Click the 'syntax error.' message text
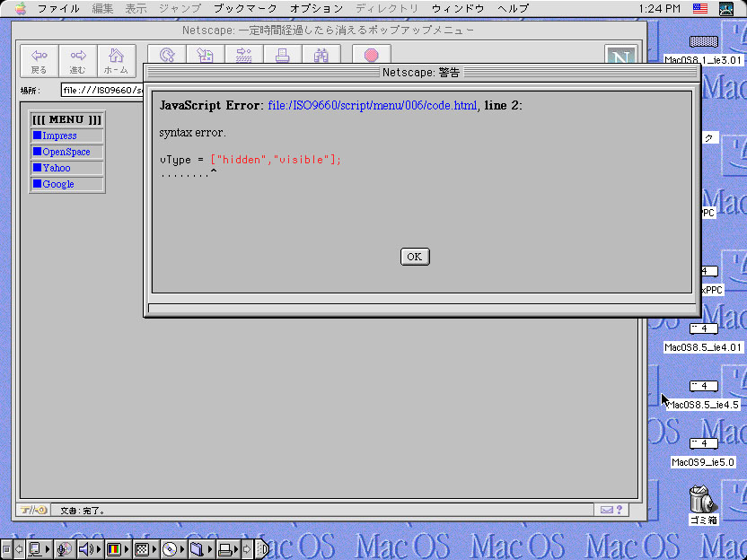Viewport: 747px width, 560px height. pos(192,133)
